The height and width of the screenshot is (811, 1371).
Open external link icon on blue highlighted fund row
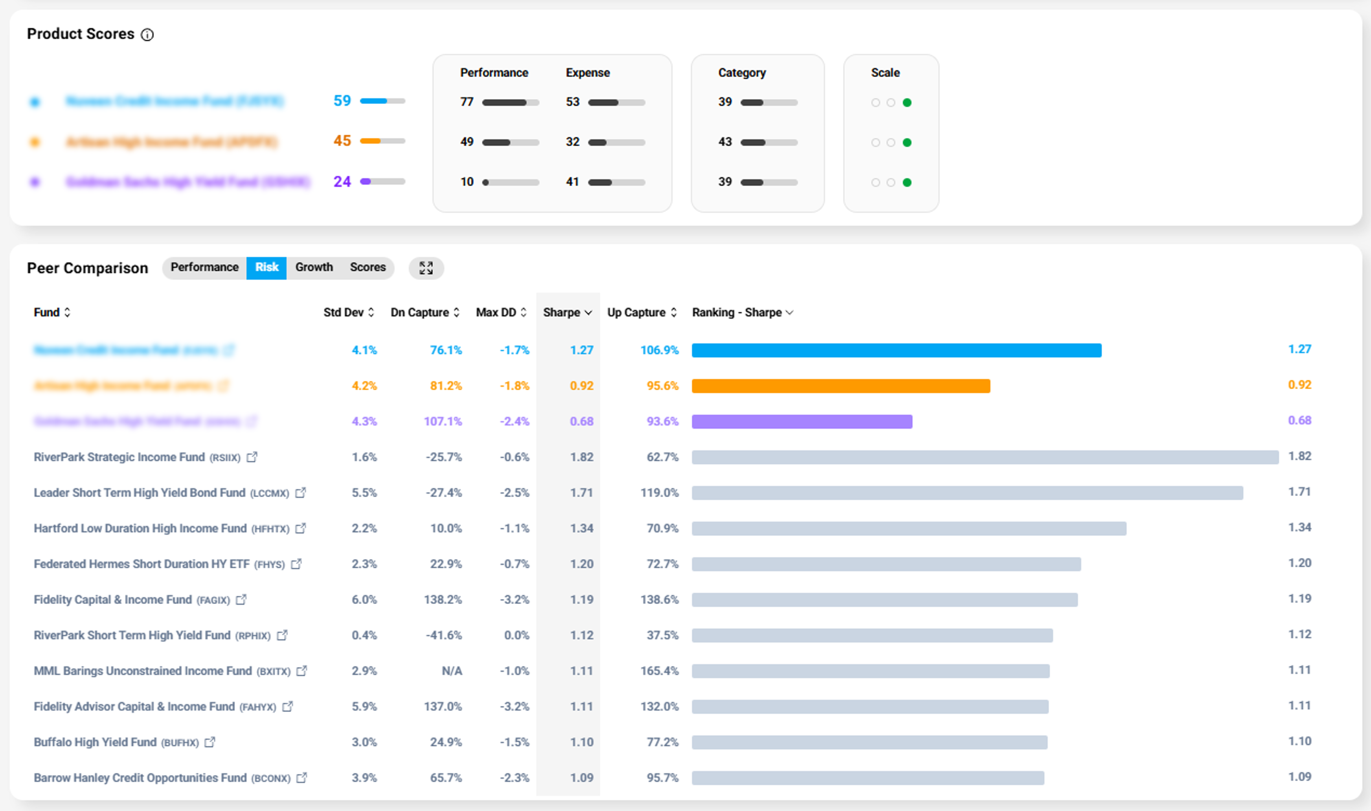(229, 350)
